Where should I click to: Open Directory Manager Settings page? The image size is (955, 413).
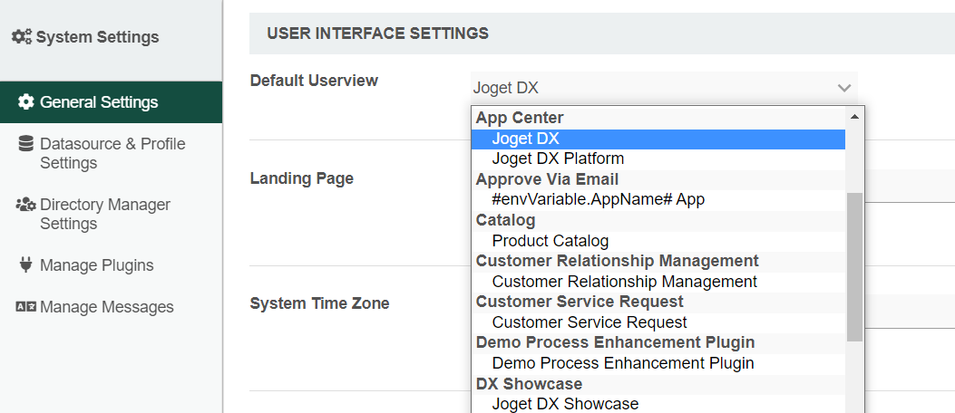coord(104,214)
